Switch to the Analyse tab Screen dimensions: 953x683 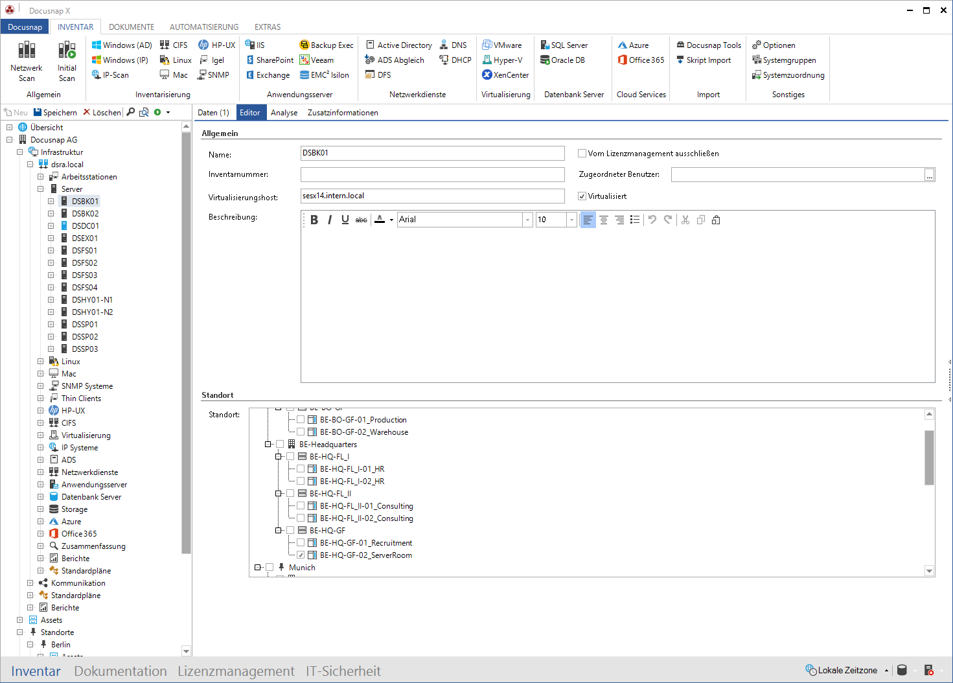284,113
